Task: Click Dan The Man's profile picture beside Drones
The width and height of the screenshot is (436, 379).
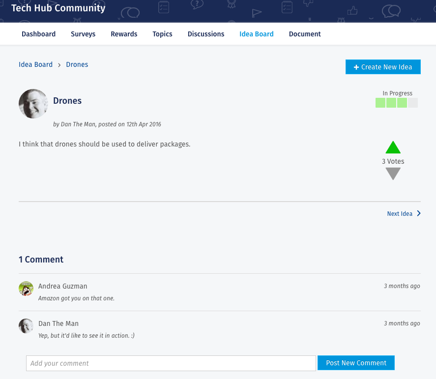Action: (x=33, y=104)
